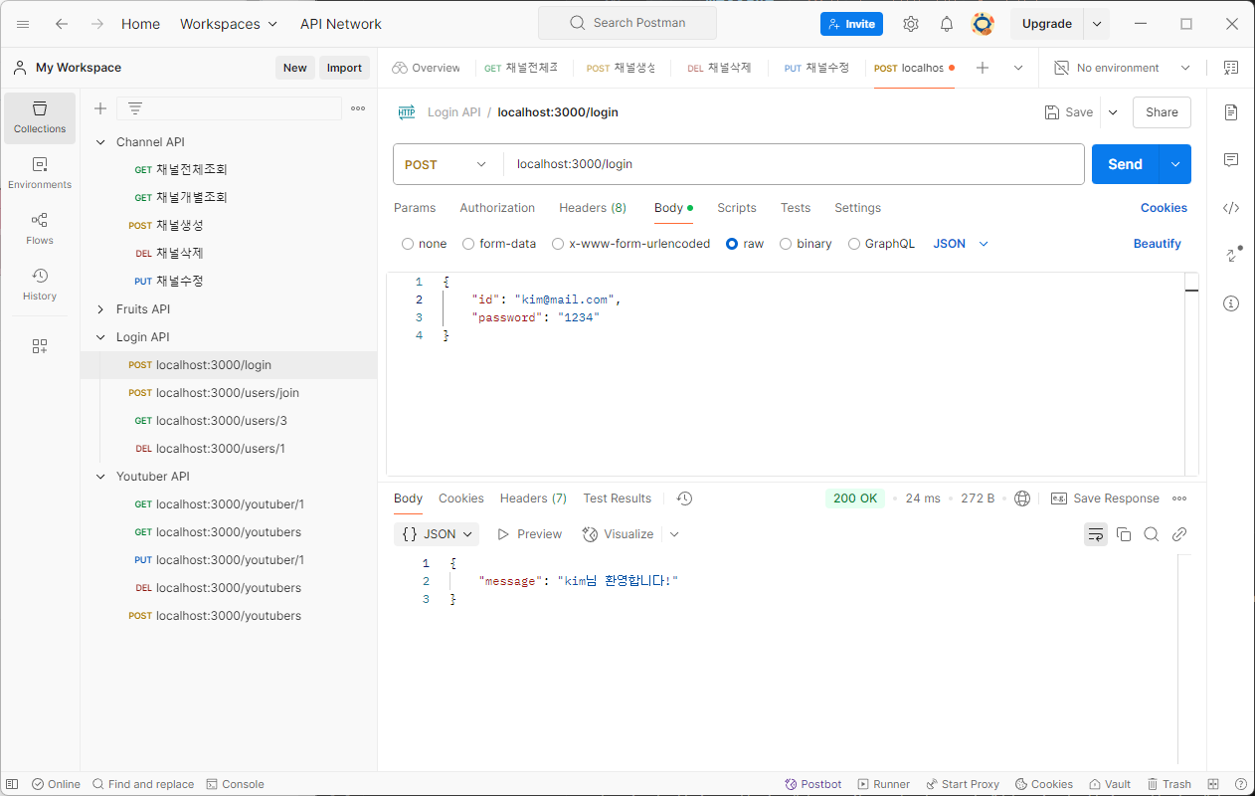Click the Cookies link beside Settings

[x=1164, y=208]
